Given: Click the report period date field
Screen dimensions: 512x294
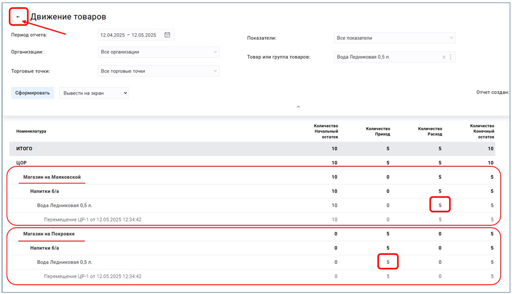Looking at the screenshot, I should click(x=129, y=35).
